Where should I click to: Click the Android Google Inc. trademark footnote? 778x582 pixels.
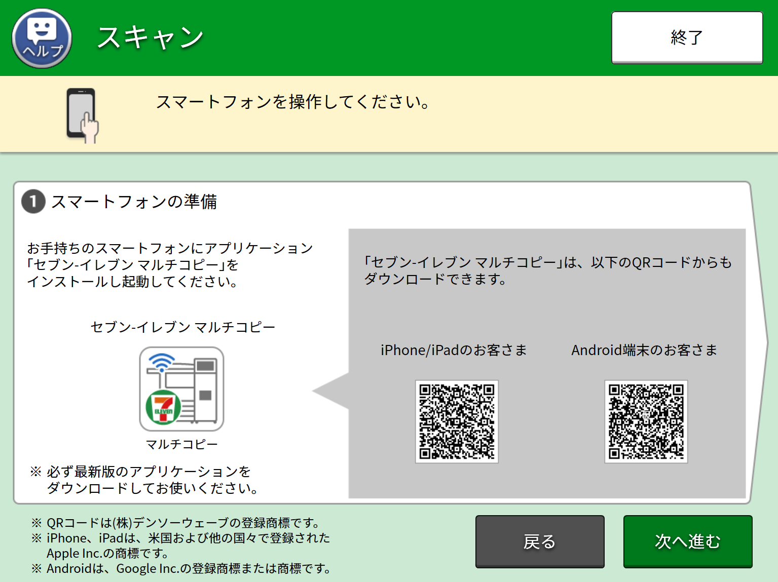pos(183,569)
